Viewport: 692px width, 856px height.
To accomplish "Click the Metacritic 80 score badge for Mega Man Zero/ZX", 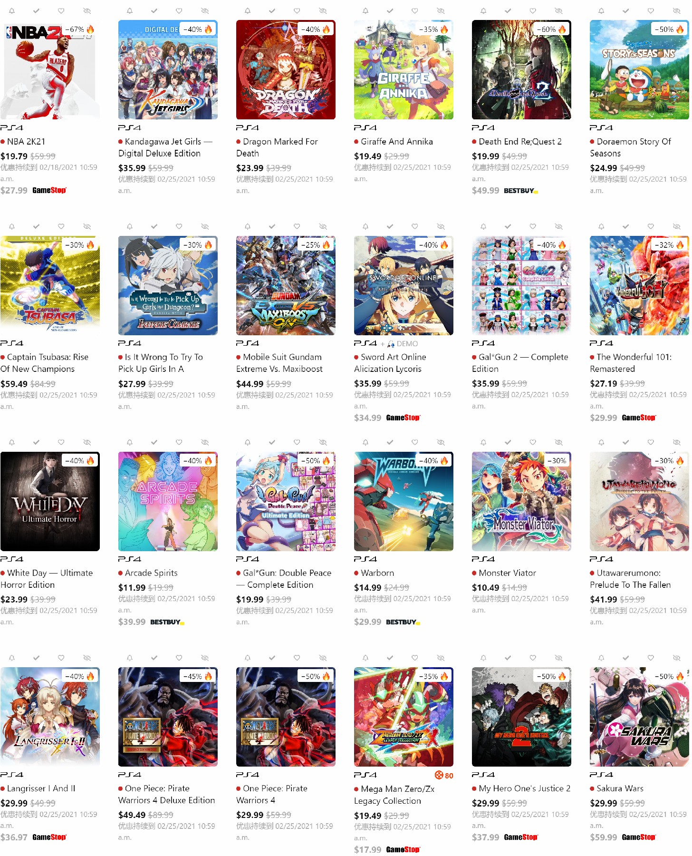I will [x=444, y=776].
